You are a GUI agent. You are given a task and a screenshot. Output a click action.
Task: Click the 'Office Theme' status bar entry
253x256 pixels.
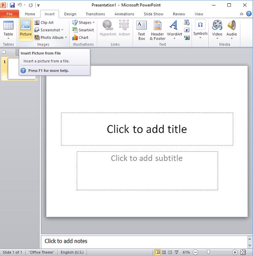(41, 252)
